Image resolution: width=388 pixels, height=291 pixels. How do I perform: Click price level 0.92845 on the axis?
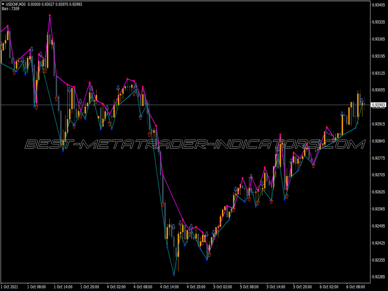pos(379,141)
